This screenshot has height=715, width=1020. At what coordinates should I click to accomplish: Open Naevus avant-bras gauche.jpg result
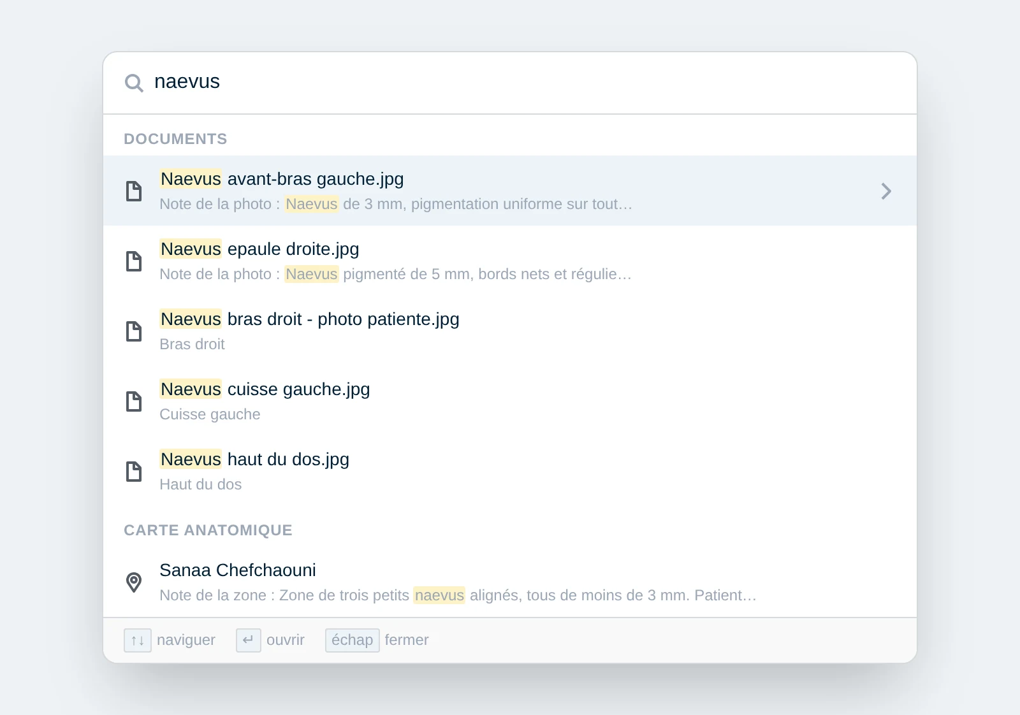tap(510, 191)
